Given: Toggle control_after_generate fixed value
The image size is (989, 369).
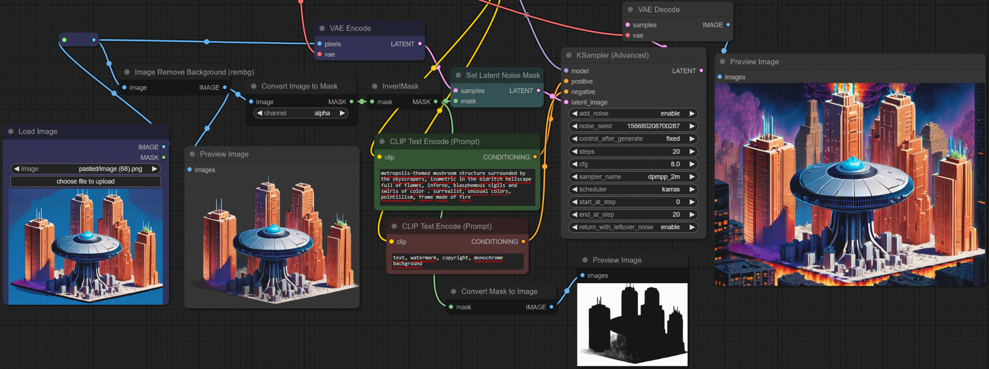Looking at the screenshot, I should coord(633,139).
